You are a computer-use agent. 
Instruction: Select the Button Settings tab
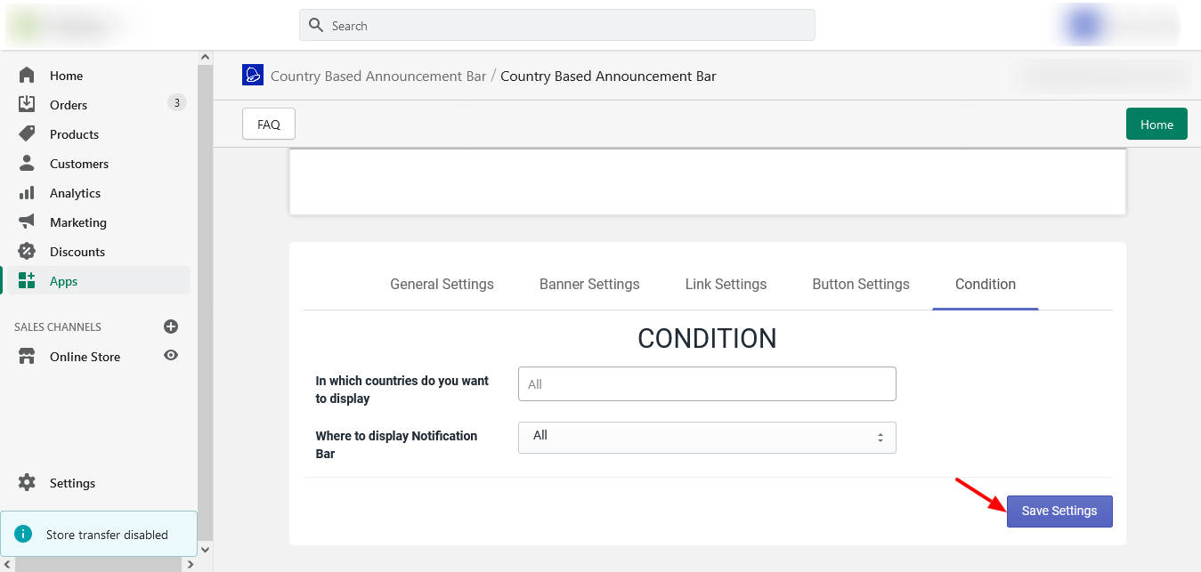point(860,285)
